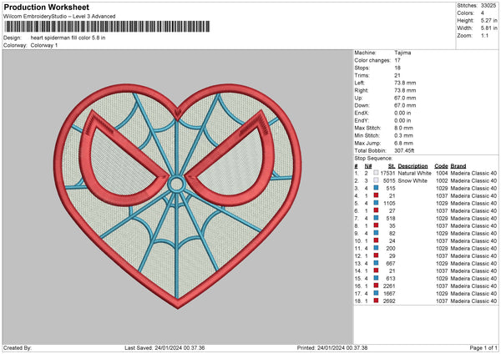The width and height of the screenshot is (501, 354).
Task: Select the total stitches value 33025
Action: (x=488, y=6)
